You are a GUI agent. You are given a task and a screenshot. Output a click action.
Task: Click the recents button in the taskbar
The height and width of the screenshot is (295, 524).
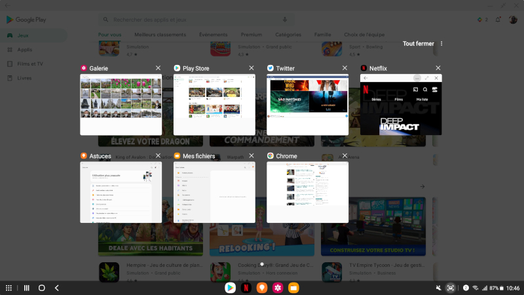tap(27, 288)
